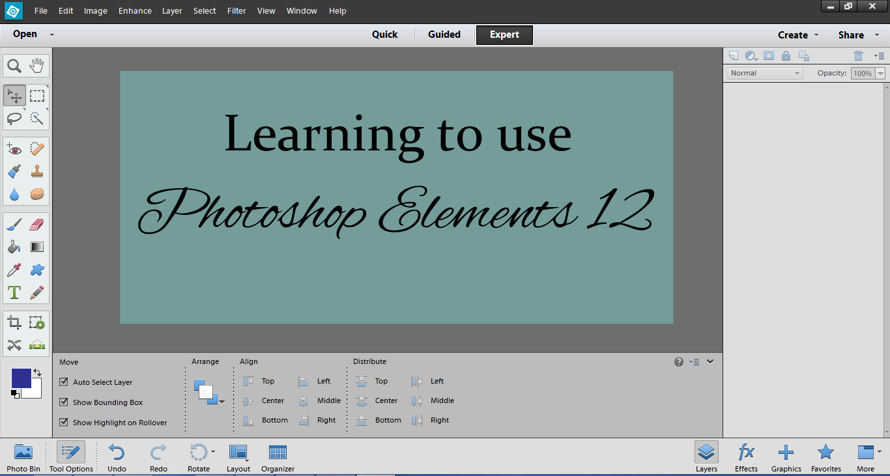Select the Eraser tool
Image resolution: width=890 pixels, height=476 pixels.
point(37,225)
